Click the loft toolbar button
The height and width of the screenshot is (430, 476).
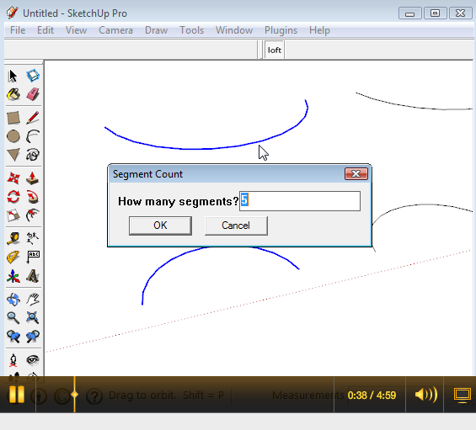pos(275,50)
